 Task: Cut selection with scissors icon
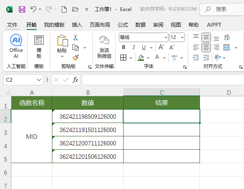[76, 37]
